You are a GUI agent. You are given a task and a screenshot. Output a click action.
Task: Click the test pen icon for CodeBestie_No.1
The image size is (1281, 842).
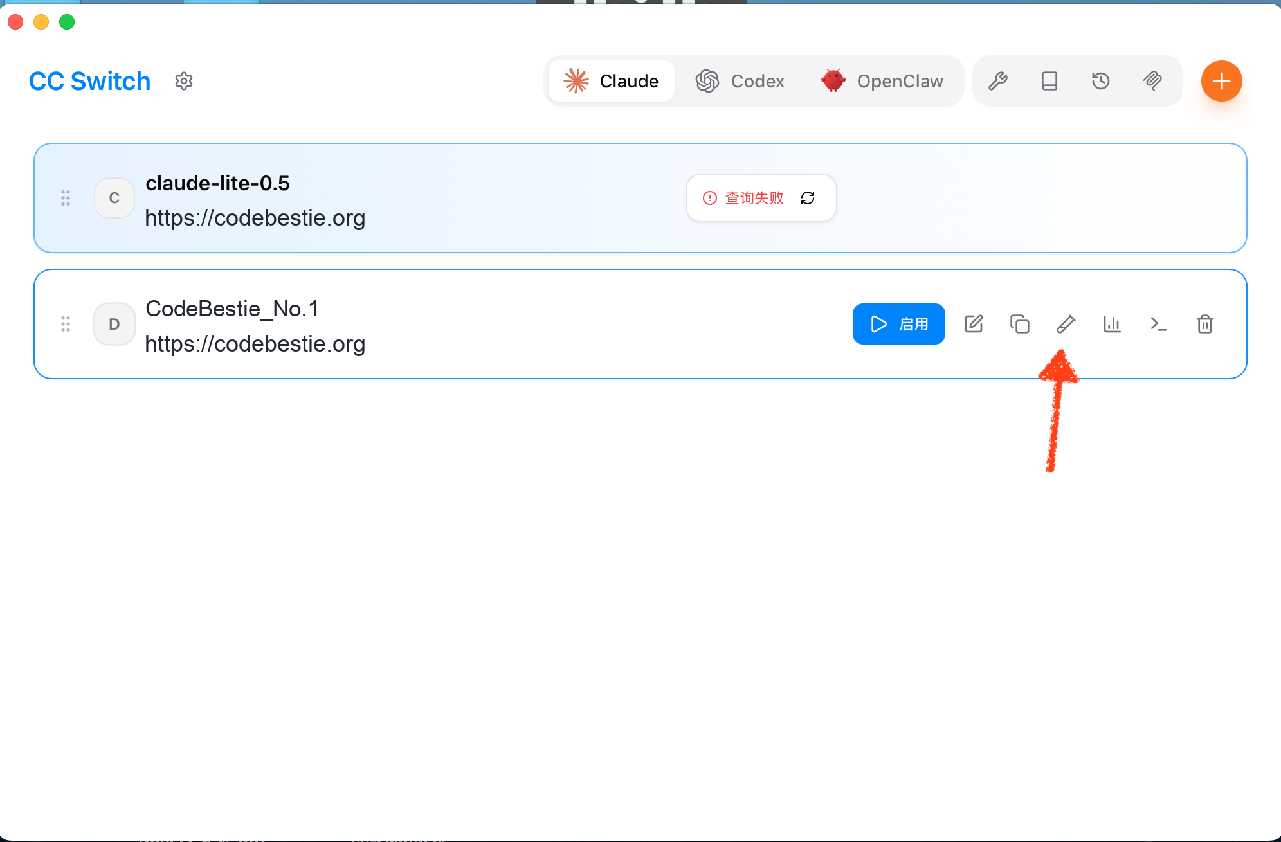pos(1066,324)
